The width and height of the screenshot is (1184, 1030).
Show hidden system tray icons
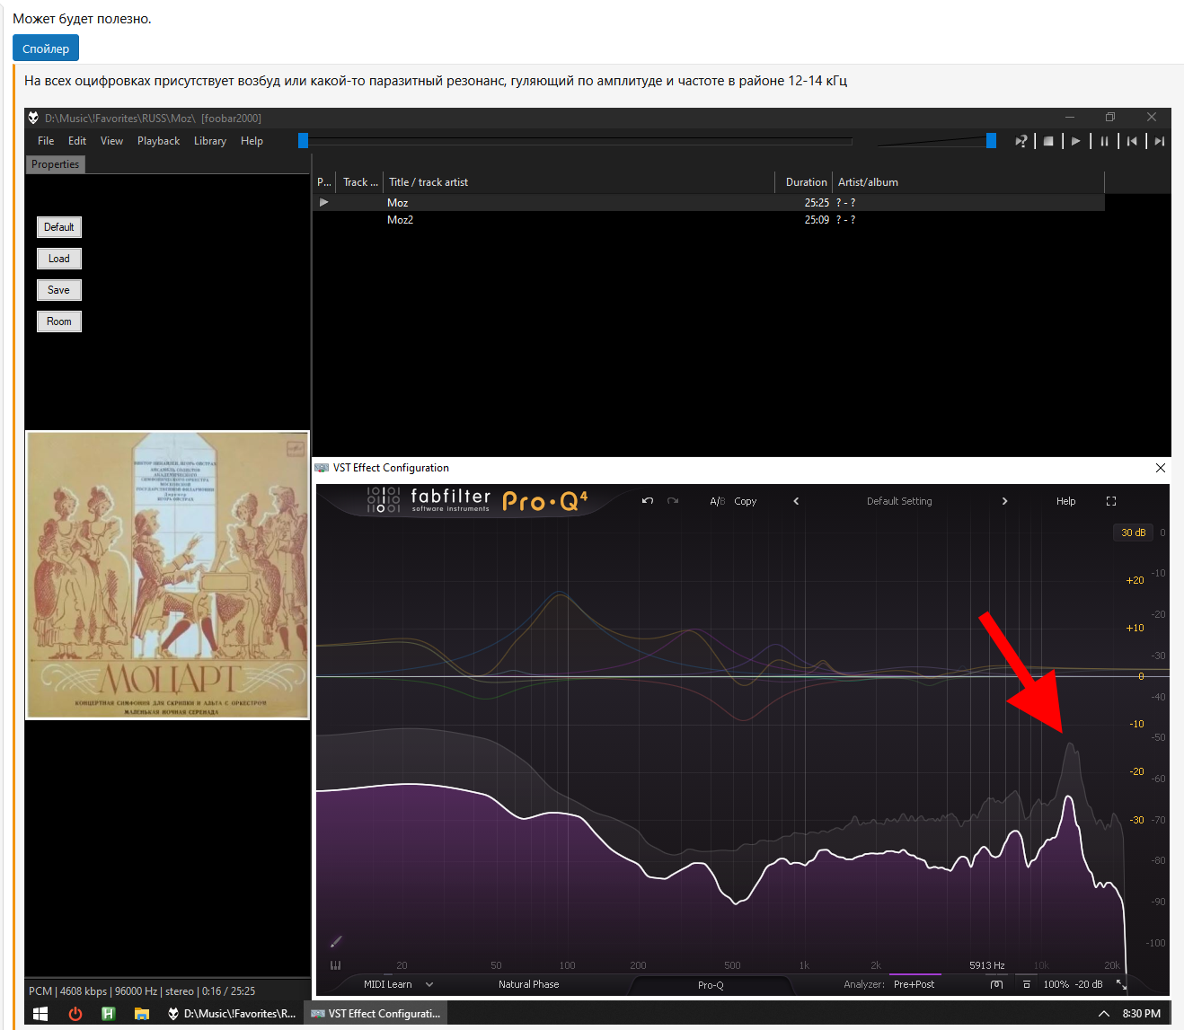coord(1103,1014)
